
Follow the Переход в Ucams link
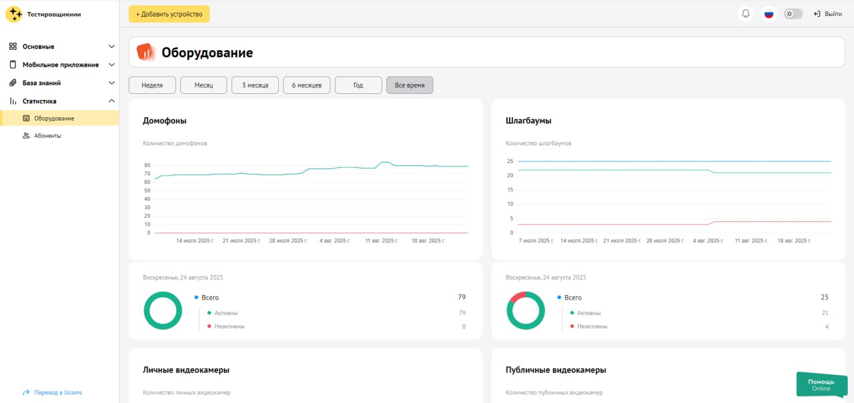(x=57, y=392)
